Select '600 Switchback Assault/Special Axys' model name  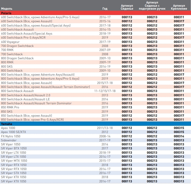point(27,34)
